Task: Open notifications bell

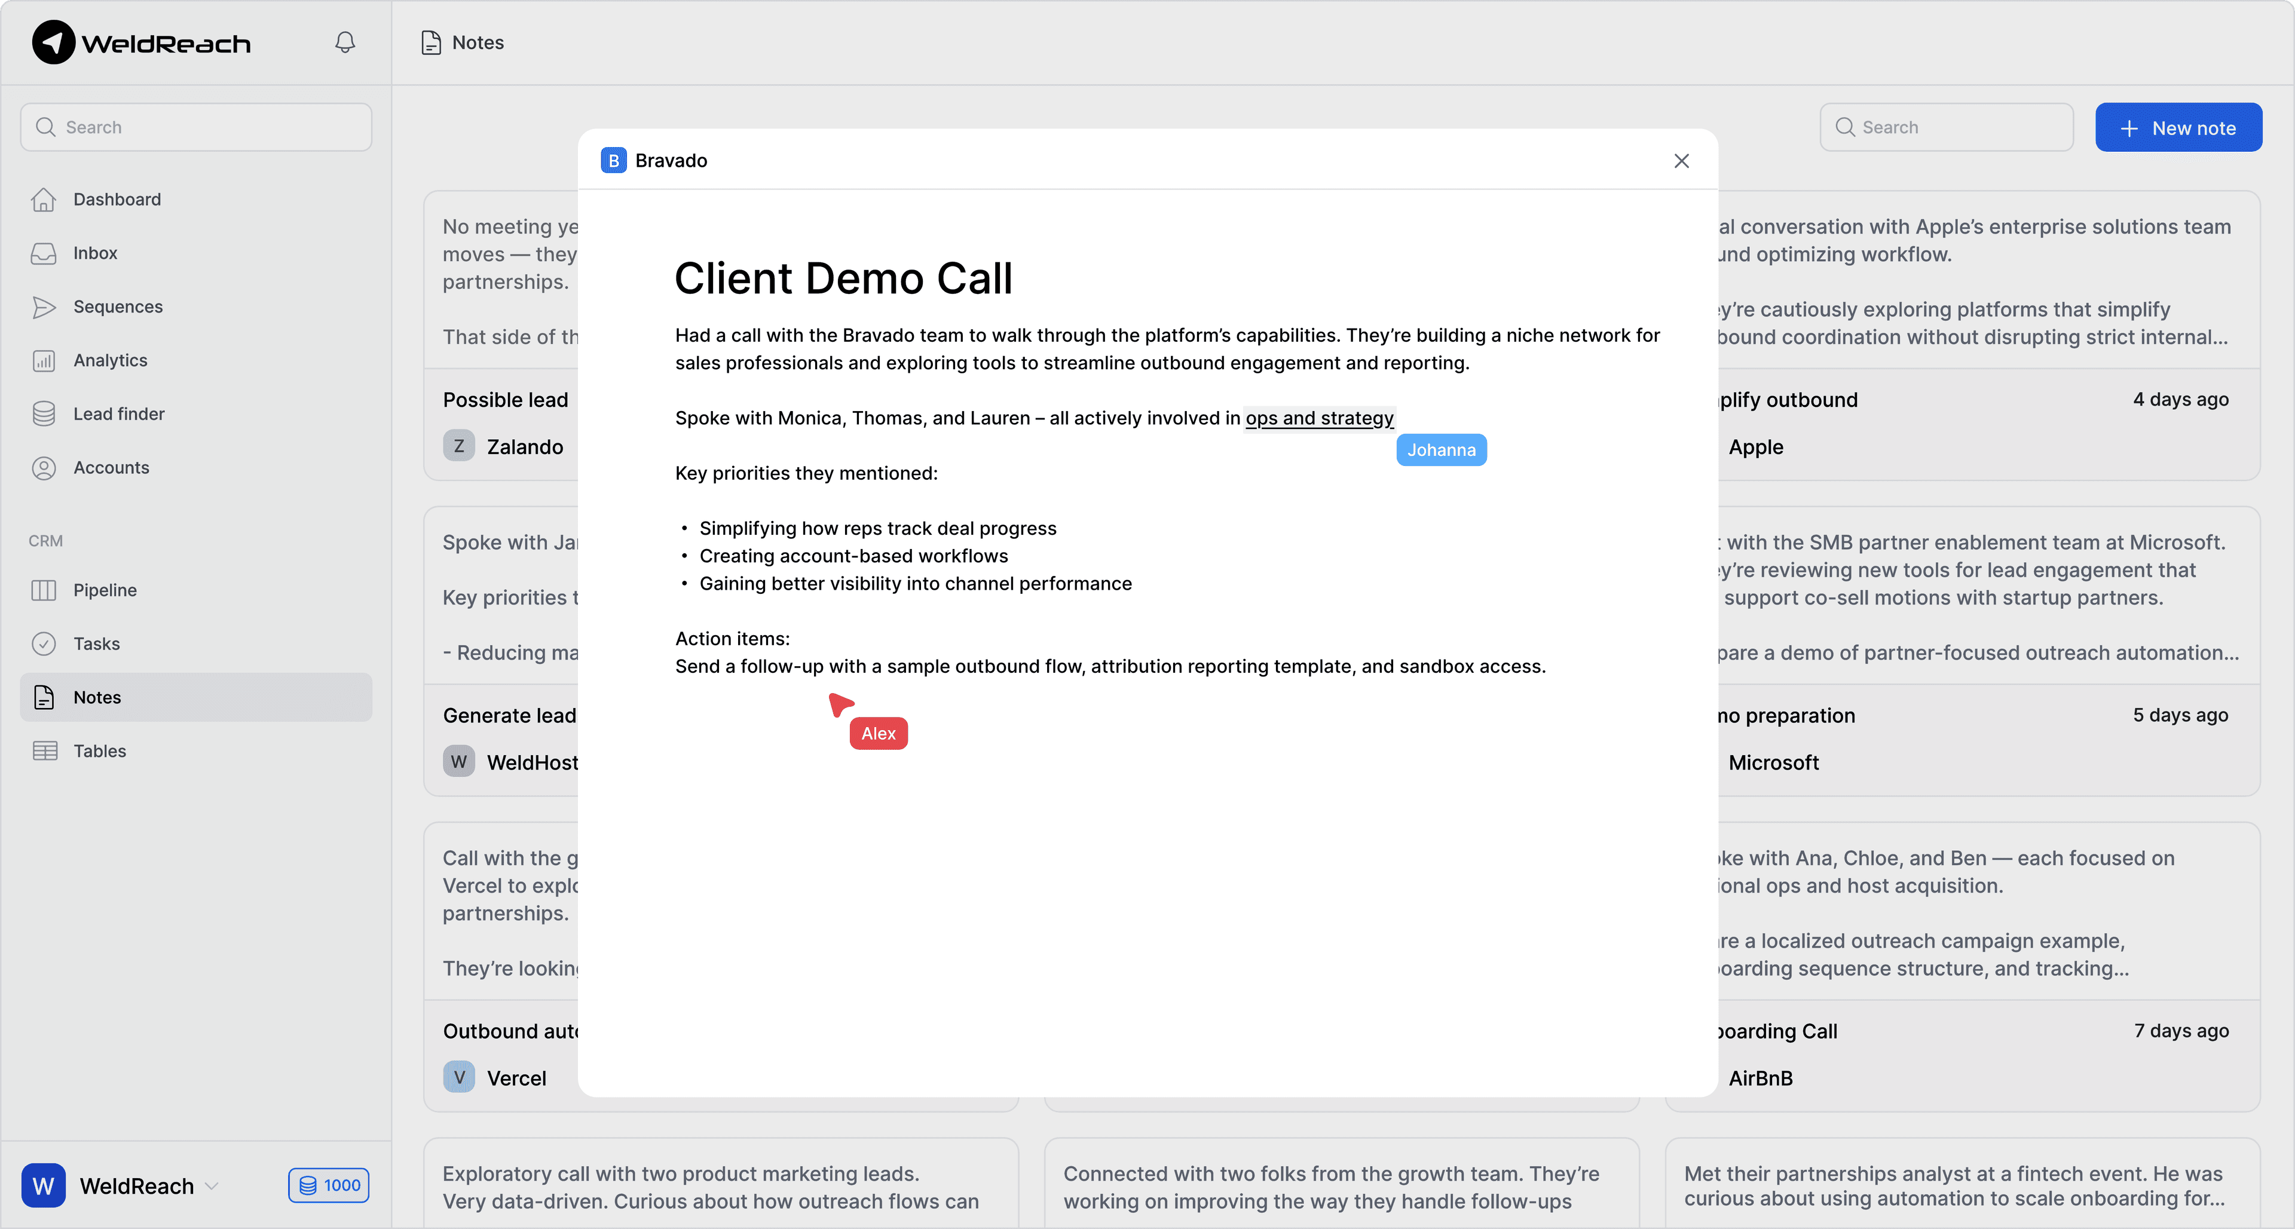Action: pos(345,43)
